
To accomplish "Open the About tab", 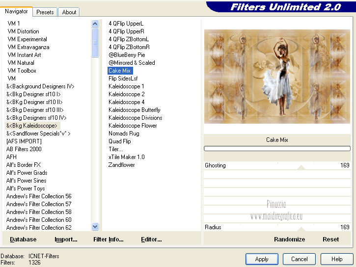I will pos(69,12).
